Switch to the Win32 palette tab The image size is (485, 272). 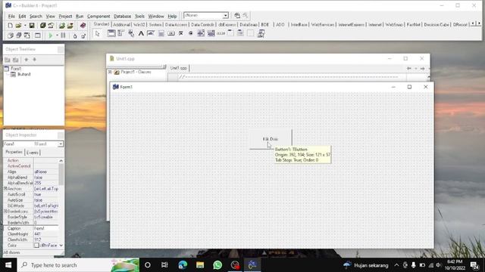click(139, 25)
